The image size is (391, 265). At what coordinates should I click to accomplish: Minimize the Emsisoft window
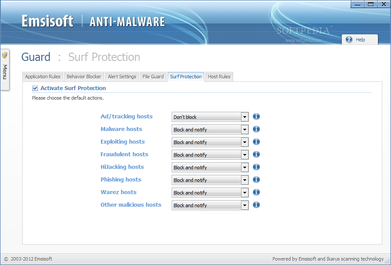(357, 4)
